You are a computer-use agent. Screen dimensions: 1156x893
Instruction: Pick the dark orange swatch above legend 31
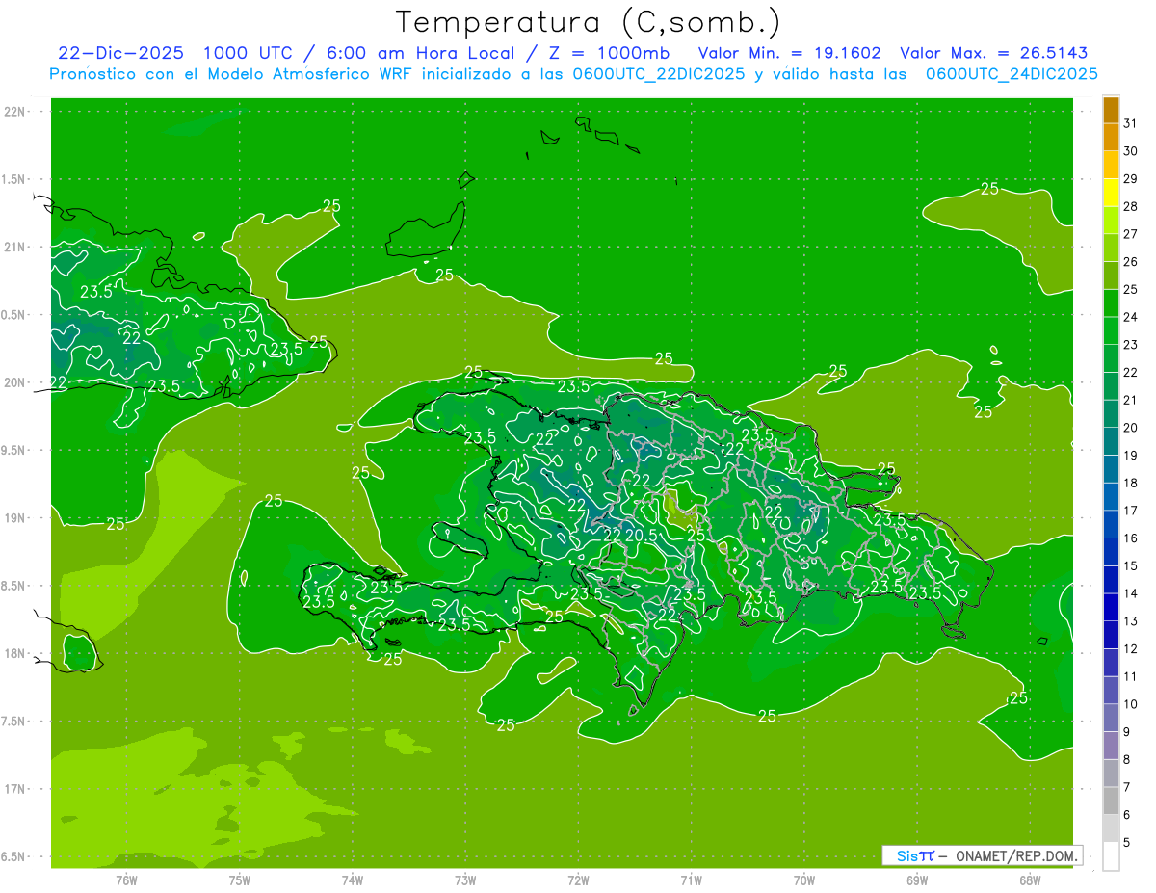1111,109
